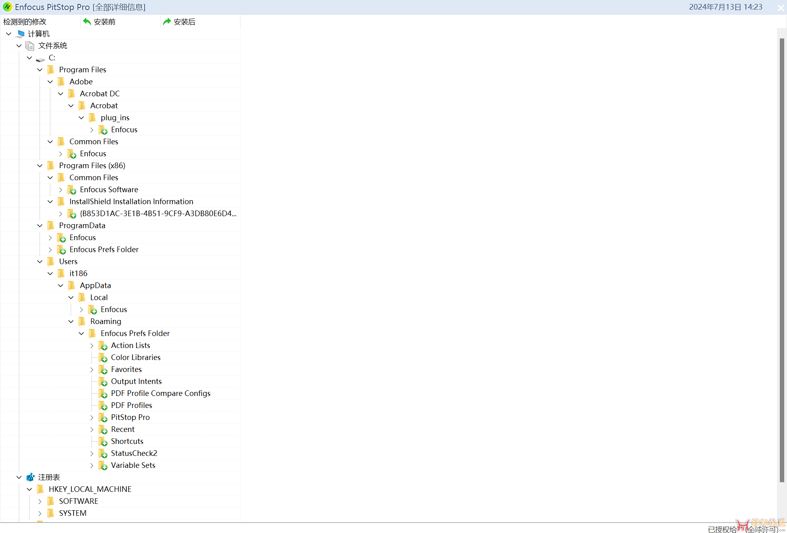Click the 2024年7月13日 14:23 timestamp

point(725,7)
